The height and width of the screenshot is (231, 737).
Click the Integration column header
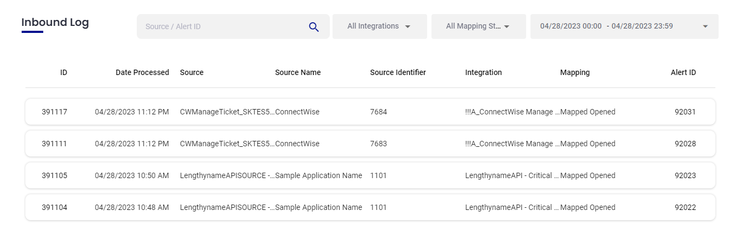(483, 72)
